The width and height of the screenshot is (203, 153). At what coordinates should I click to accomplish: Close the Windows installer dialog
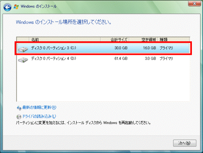(195, 3)
